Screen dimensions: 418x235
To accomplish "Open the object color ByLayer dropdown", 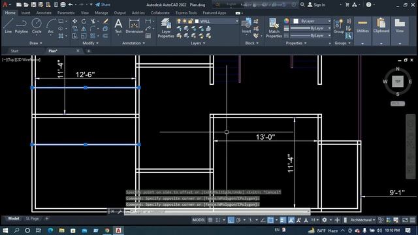I will click(x=329, y=21).
